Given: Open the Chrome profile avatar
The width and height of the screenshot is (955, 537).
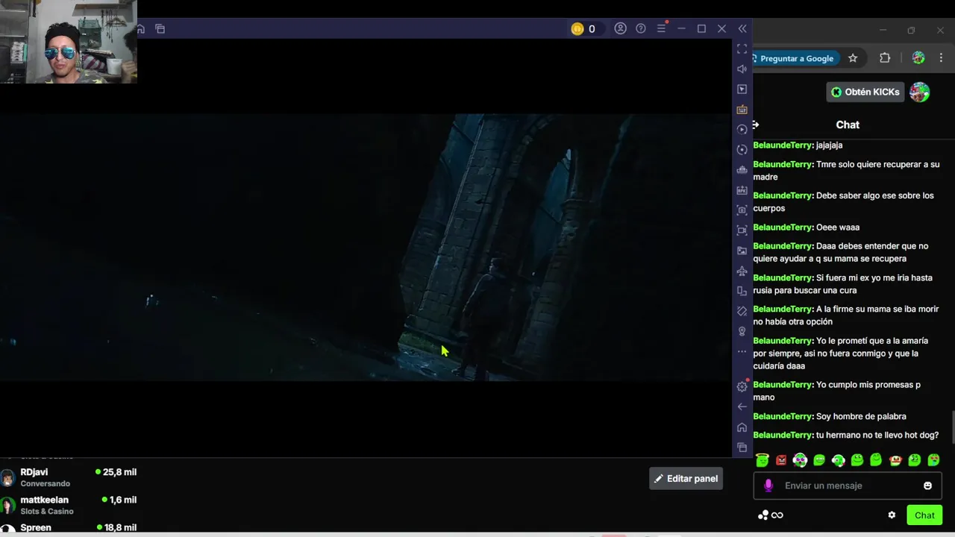Looking at the screenshot, I should pos(918,58).
